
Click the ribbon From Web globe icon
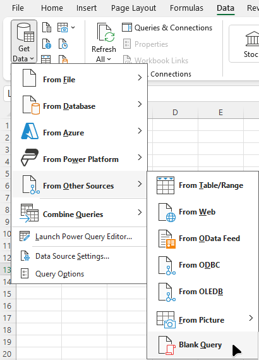point(47,44)
